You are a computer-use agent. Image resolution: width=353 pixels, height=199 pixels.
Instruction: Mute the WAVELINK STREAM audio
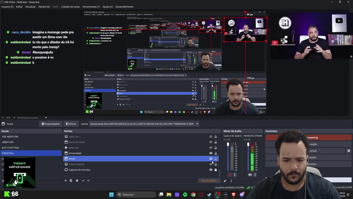point(250,175)
